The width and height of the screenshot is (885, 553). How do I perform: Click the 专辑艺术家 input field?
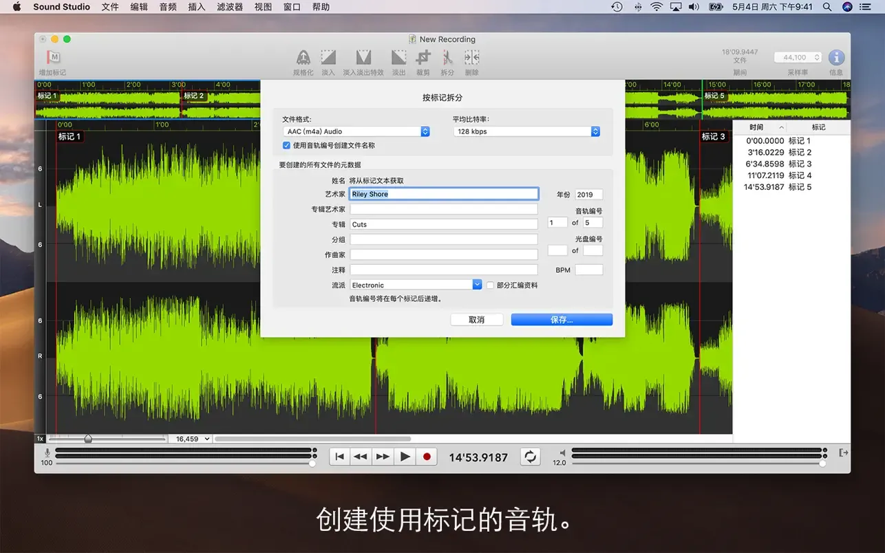(444, 209)
